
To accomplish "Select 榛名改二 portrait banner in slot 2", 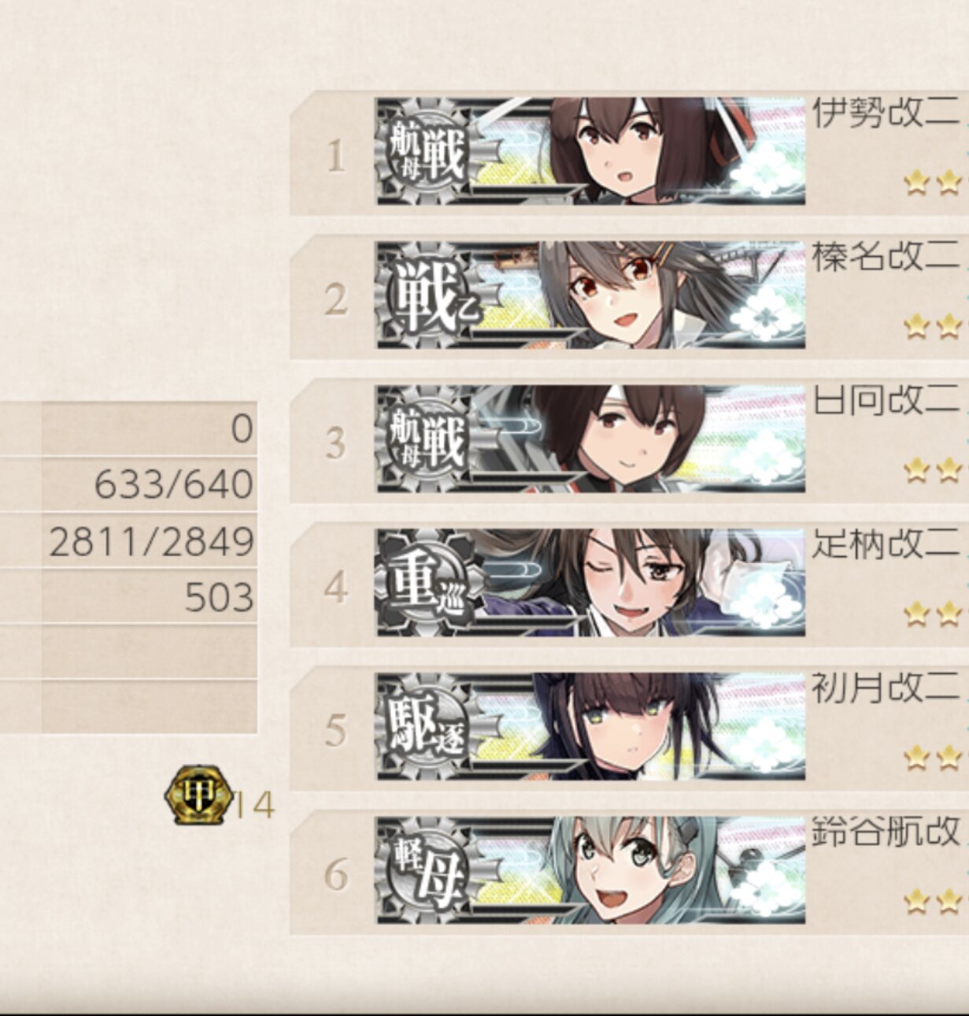I will [590, 295].
